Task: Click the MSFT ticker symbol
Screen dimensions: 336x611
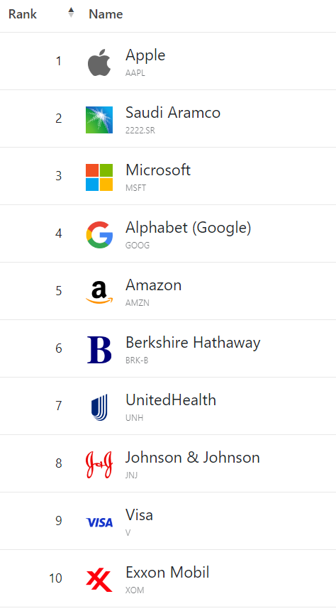Action: (135, 188)
